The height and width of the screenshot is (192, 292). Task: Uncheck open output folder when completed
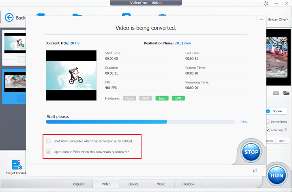click(x=48, y=151)
